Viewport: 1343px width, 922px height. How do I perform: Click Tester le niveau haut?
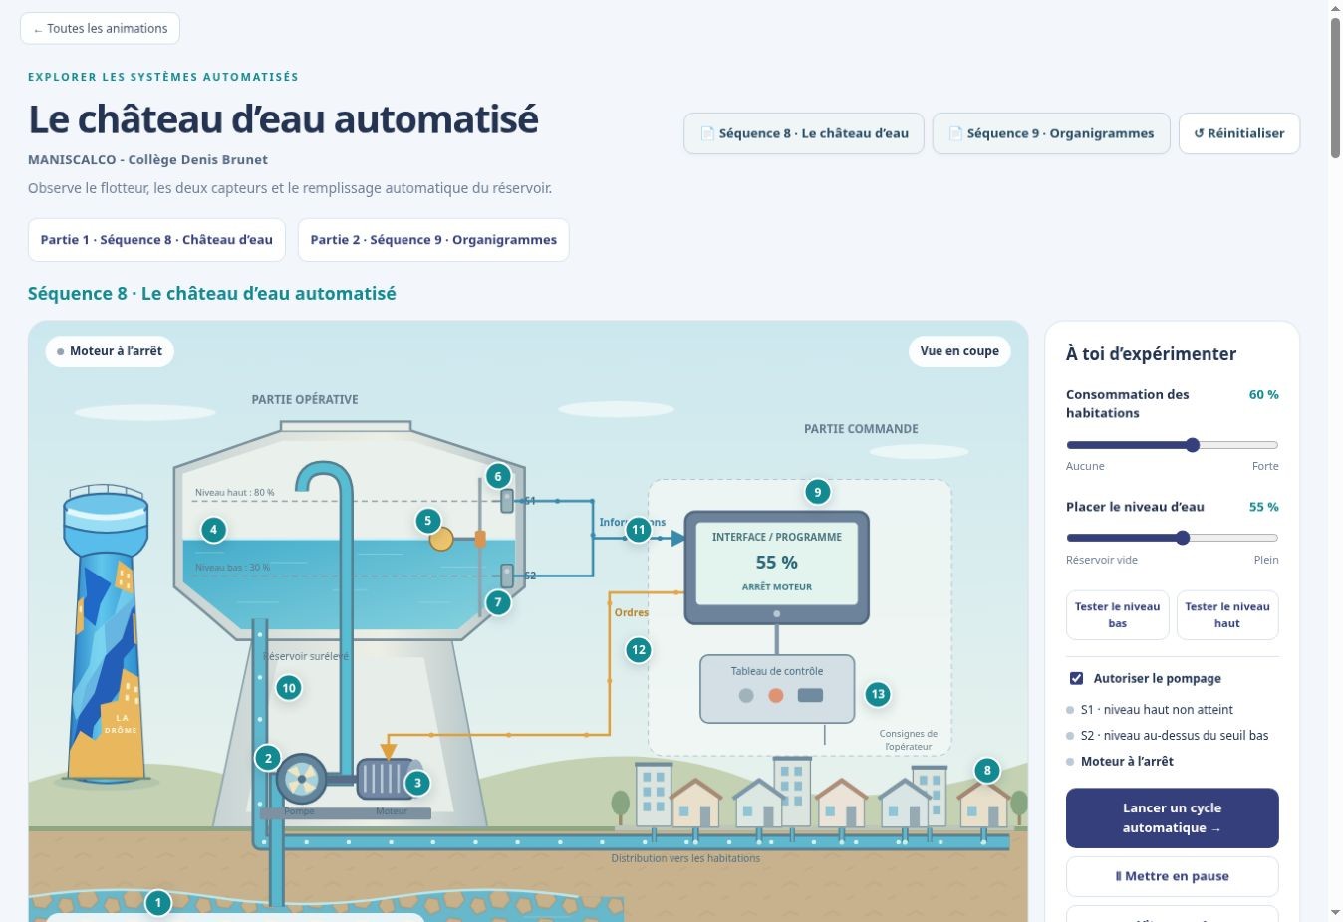[x=1227, y=614]
